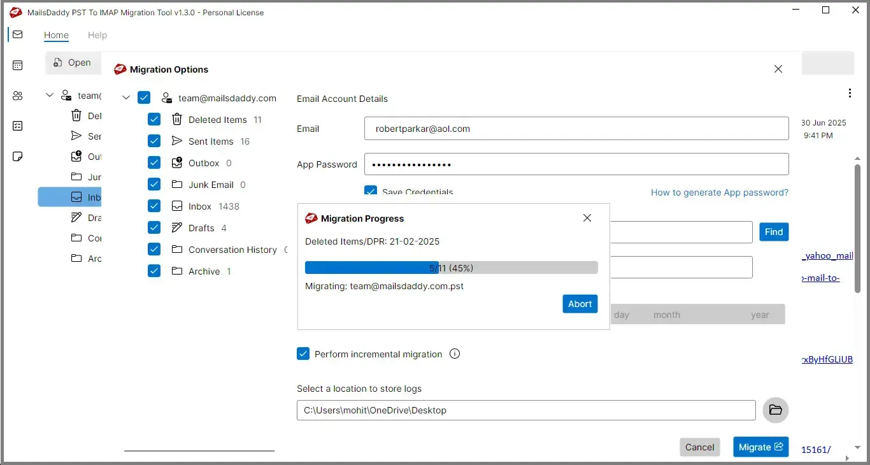Viewport: 870px width, 465px height.
Task: Abort the migration in progress
Action: point(580,304)
